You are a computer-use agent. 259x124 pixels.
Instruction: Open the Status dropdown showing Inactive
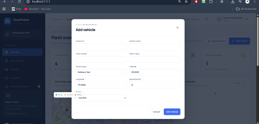point(101,98)
